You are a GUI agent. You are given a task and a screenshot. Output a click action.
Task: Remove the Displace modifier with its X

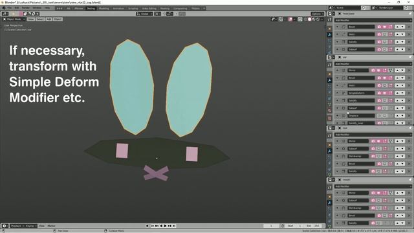click(x=409, y=116)
